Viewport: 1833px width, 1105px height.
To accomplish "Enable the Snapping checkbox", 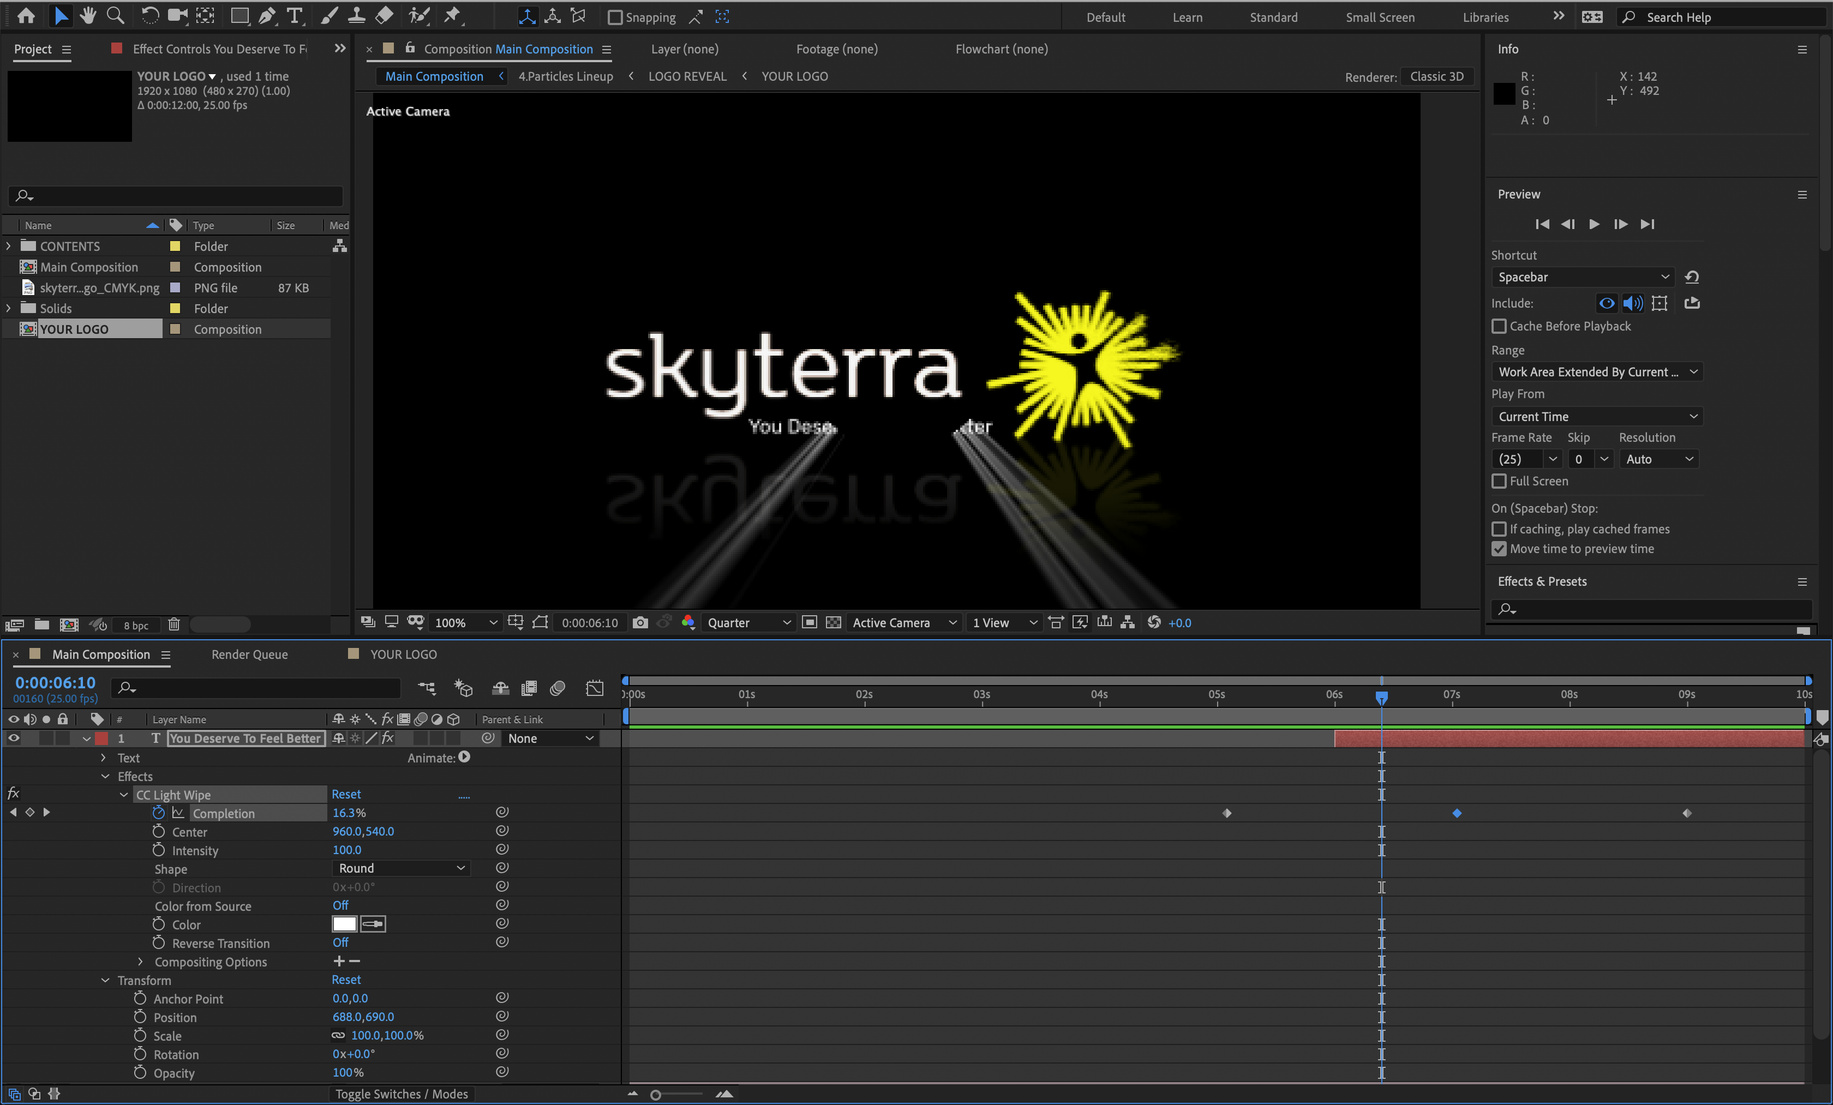I will click(614, 17).
